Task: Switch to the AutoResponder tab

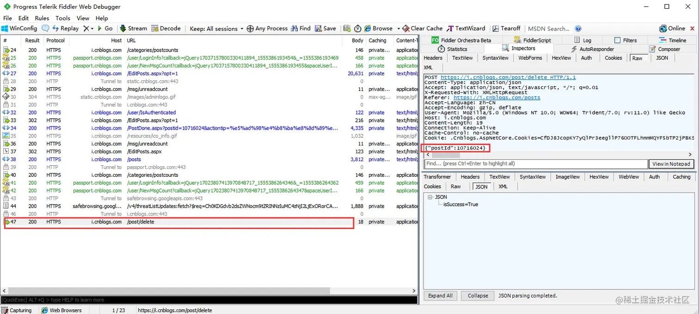Action: pyautogui.click(x=592, y=49)
